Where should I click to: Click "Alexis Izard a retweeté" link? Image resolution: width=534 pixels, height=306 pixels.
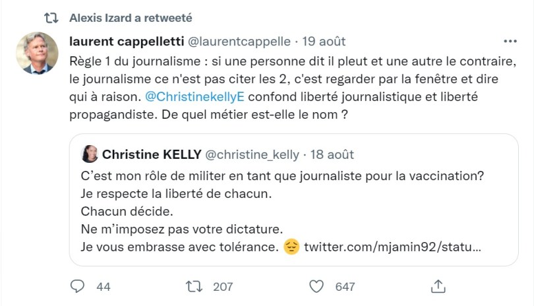pyautogui.click(x=131, y=17)
